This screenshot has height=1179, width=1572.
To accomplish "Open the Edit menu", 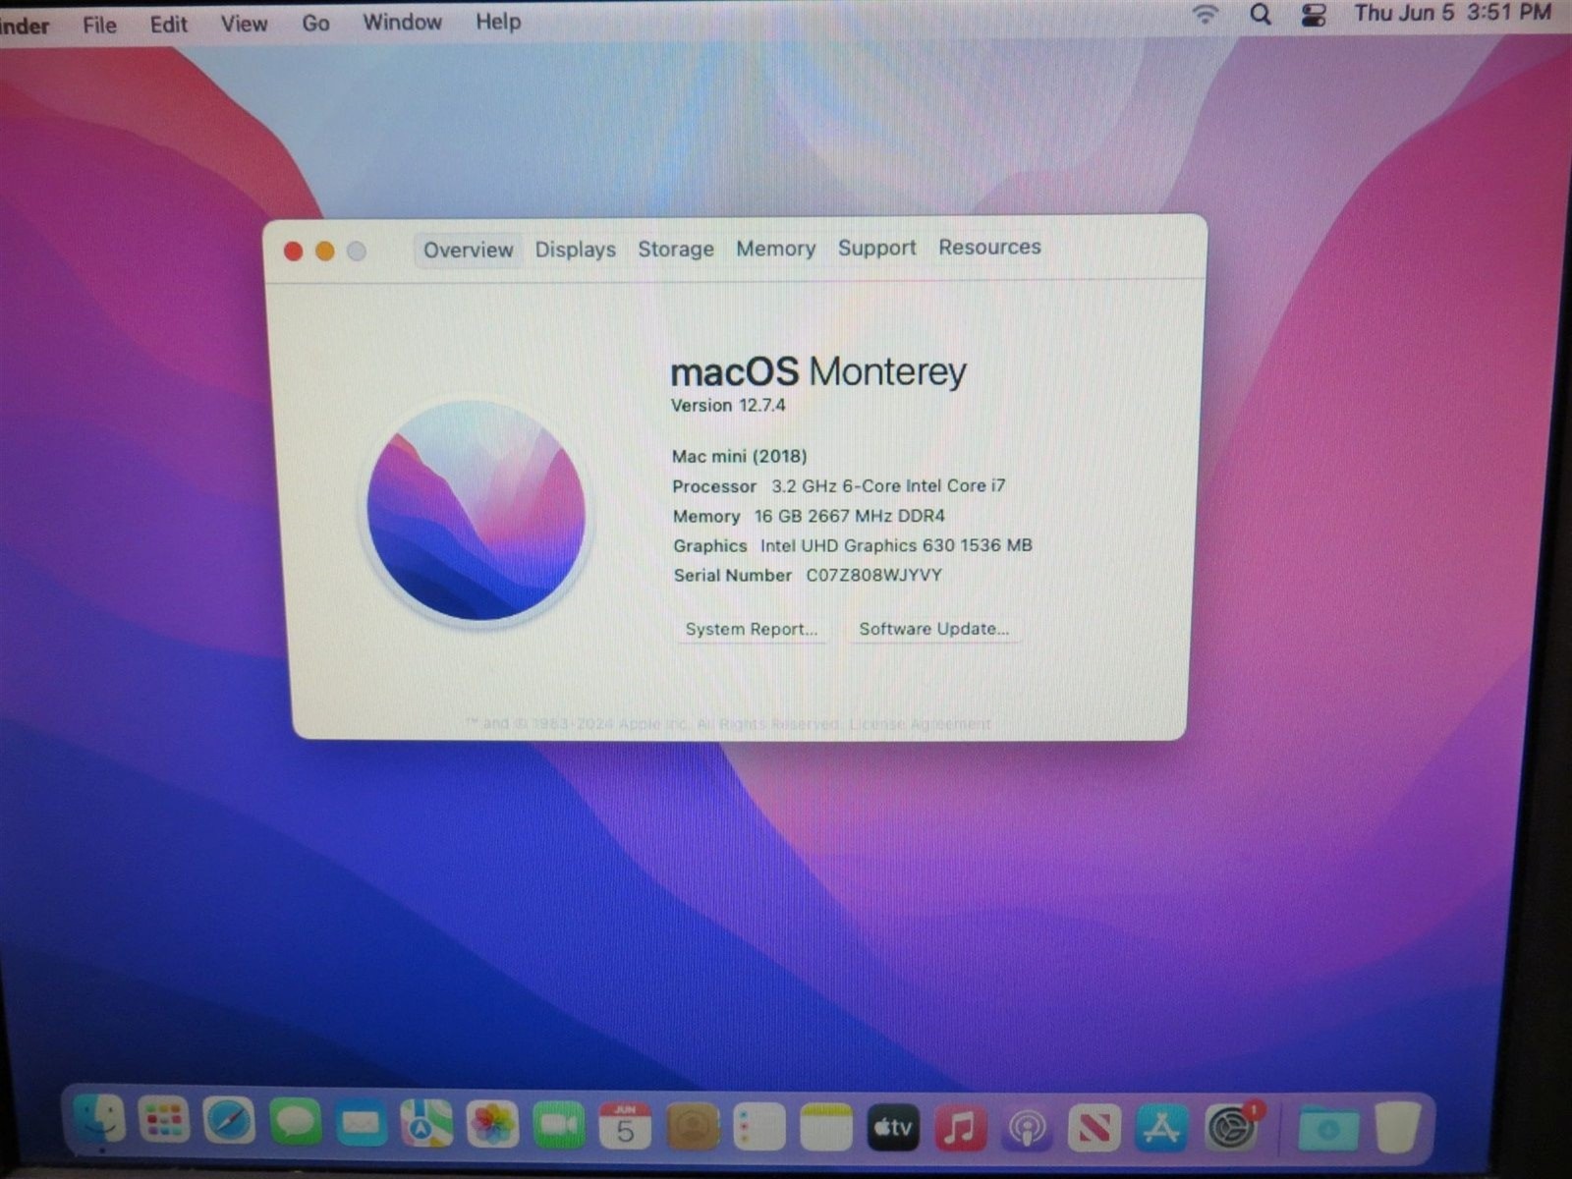I will click(168, 25).
